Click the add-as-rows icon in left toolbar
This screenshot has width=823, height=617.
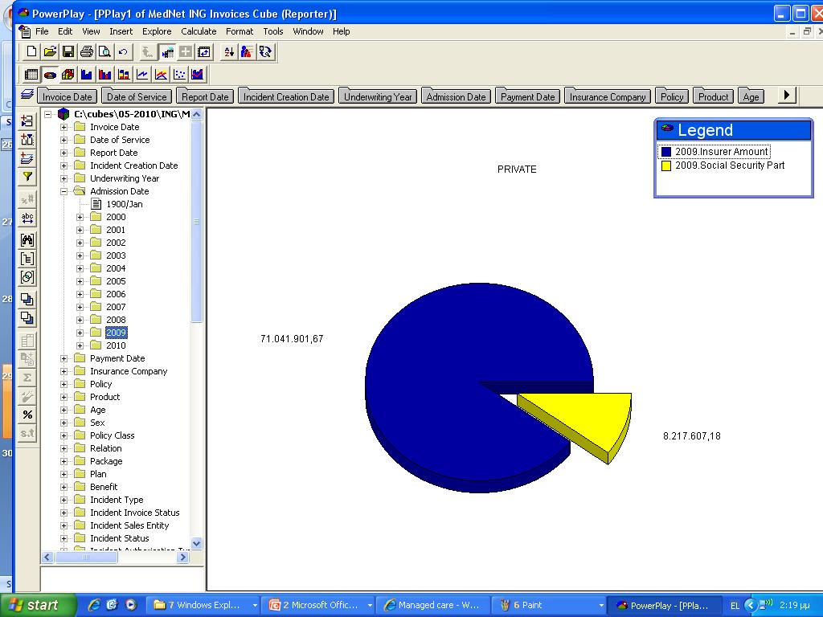tap(27, 121)
